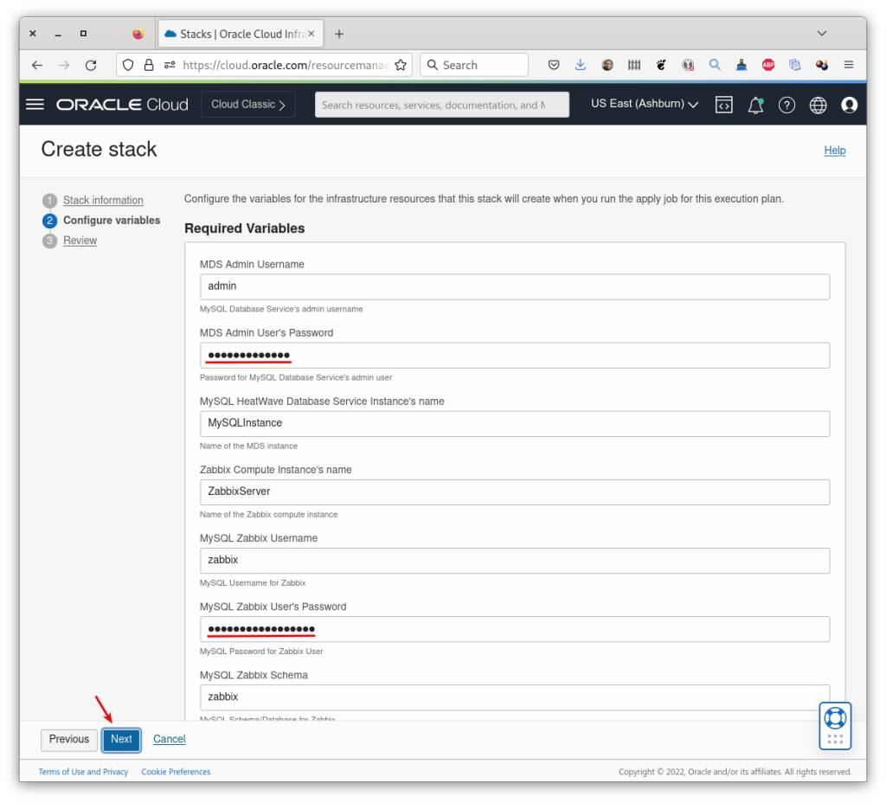Screen dimensions: 886x803
Task: Open the Oracle Cloud navigation hamburger menu
Action: (x=35, y=105)
